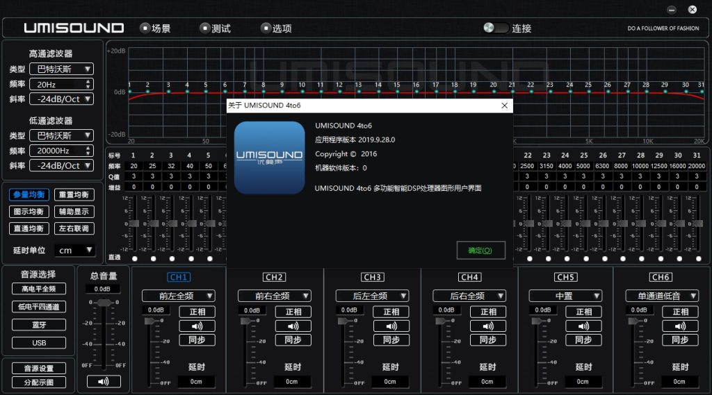Open 音源设置 settings

(39, 368)
